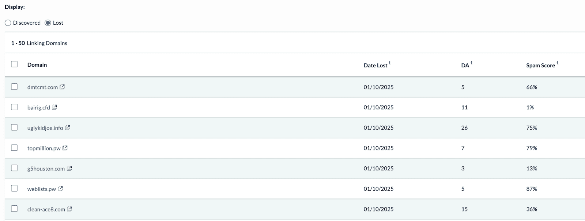Click the date lost for dmtcmt.com

378,87
